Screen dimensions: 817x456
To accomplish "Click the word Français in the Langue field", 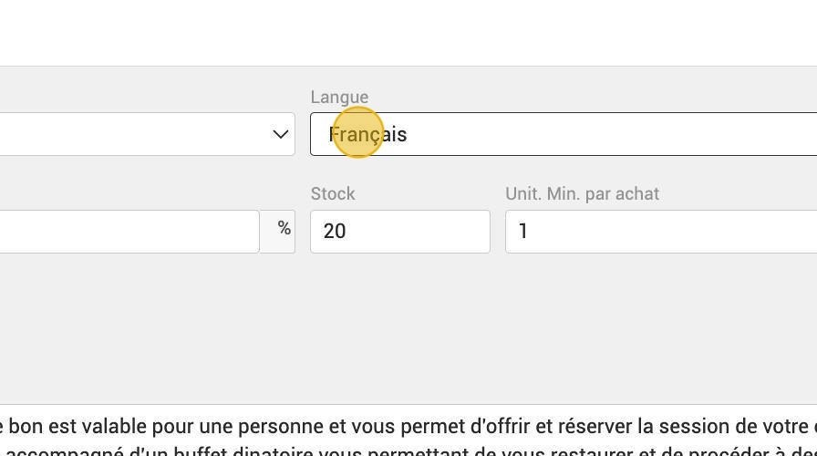I will point(367,134).
